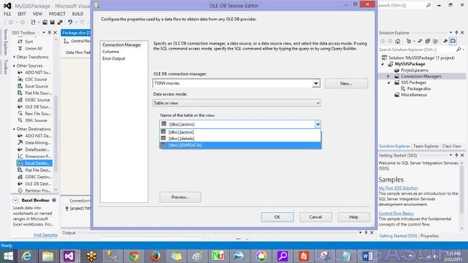This screenshot has height=263, width=468.
Task: Switch to the Class View tab
Action: click(451, 147)
